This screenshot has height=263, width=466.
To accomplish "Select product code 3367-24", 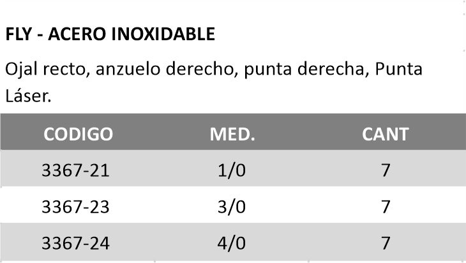I will 75,244.
